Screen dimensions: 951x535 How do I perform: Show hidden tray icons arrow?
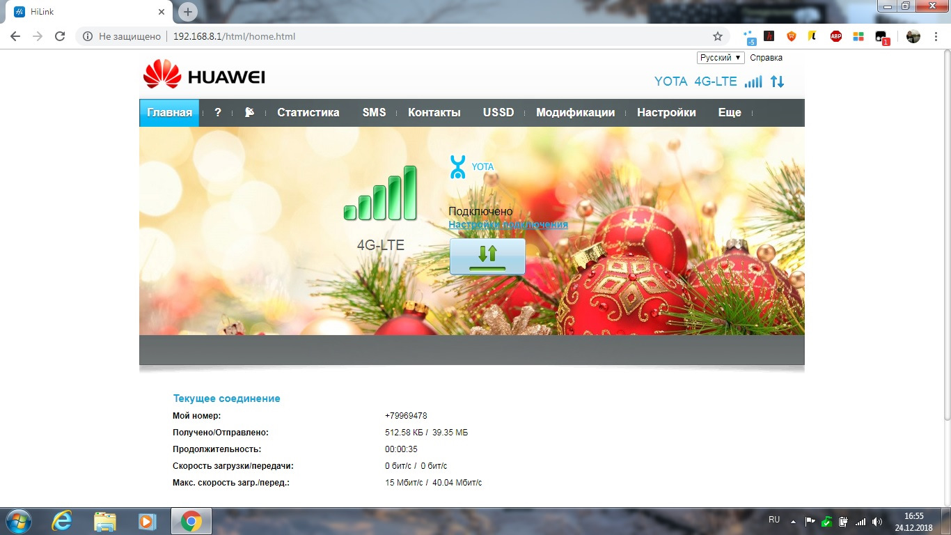tap(793, 520)
